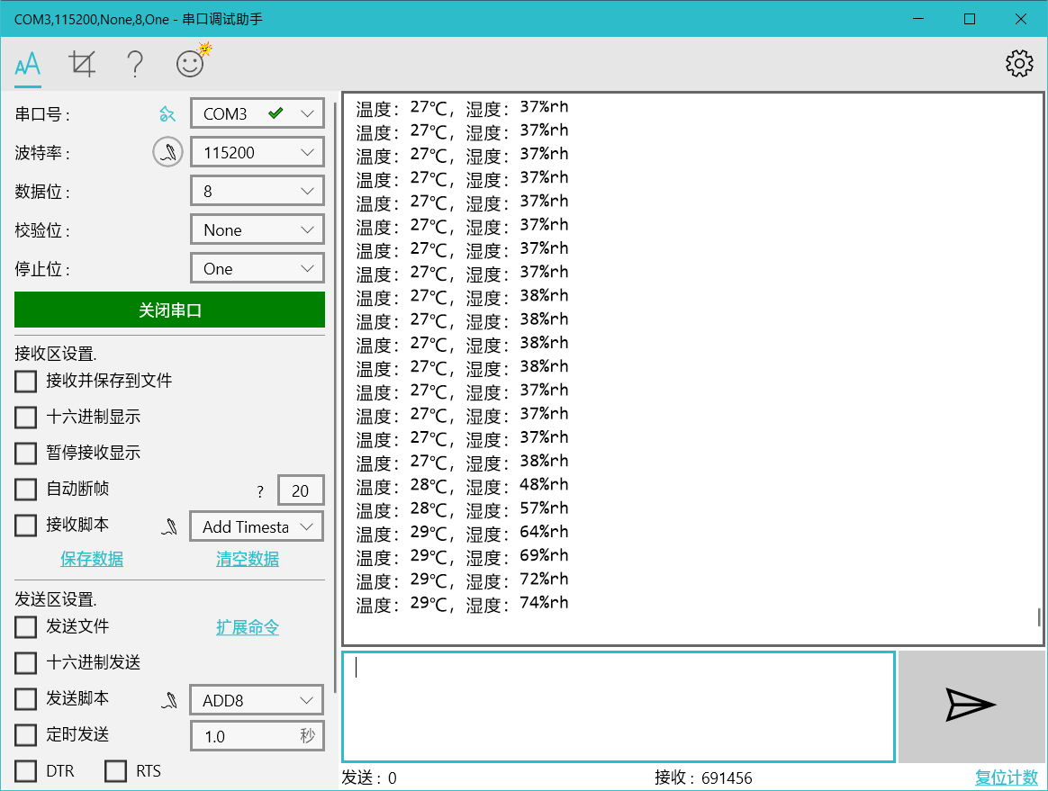Open the settings gear icon
The height and width of the screenshot is (791, 1048).
1019,64
